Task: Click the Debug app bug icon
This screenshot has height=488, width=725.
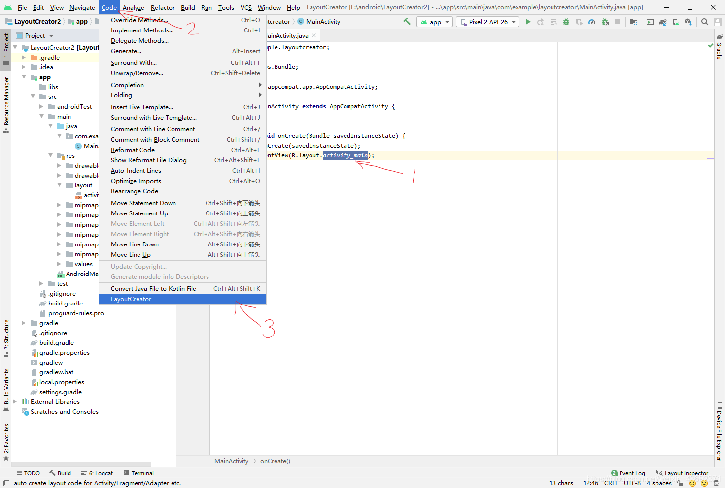Action: click(x=566, y=22)
